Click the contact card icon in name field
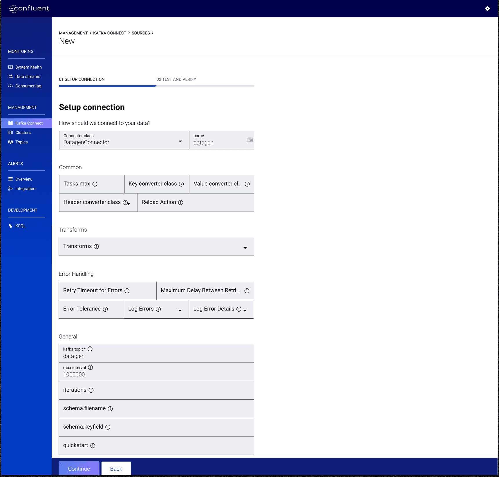The image size is (499, 477). [x=250, y=140]
